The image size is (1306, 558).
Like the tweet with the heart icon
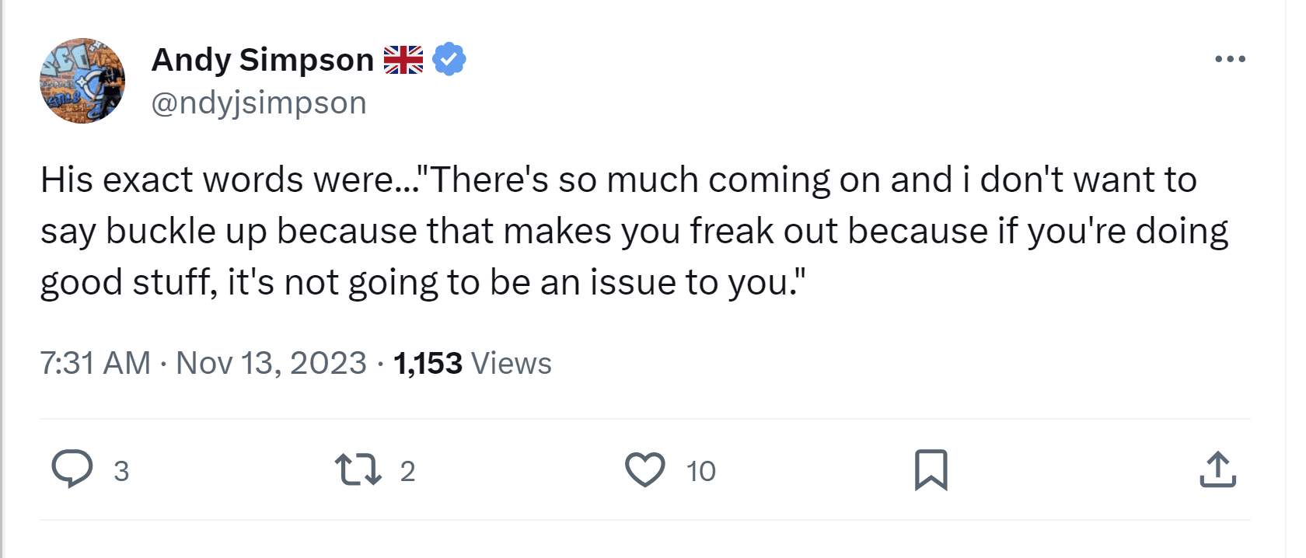point(645,469)
